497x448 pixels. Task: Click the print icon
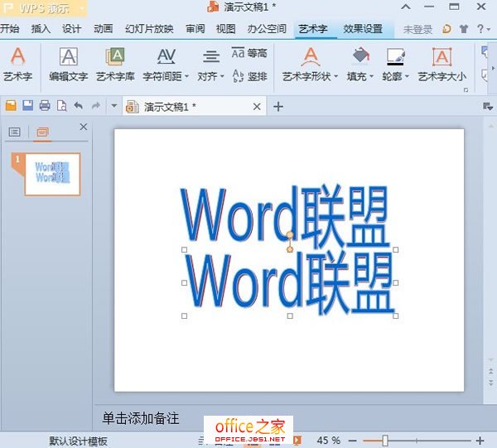click(45, 105)
